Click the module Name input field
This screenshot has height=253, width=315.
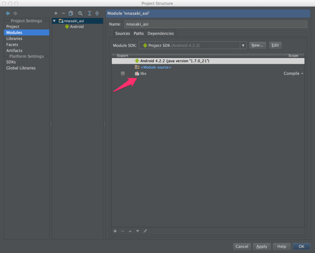click(x=215, y=24)
